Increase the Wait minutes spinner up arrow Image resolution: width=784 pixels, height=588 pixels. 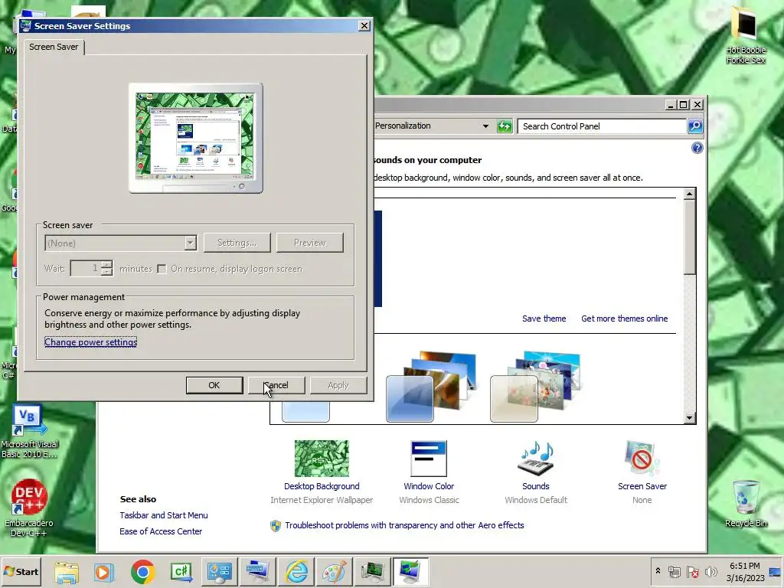coord(106,264)
